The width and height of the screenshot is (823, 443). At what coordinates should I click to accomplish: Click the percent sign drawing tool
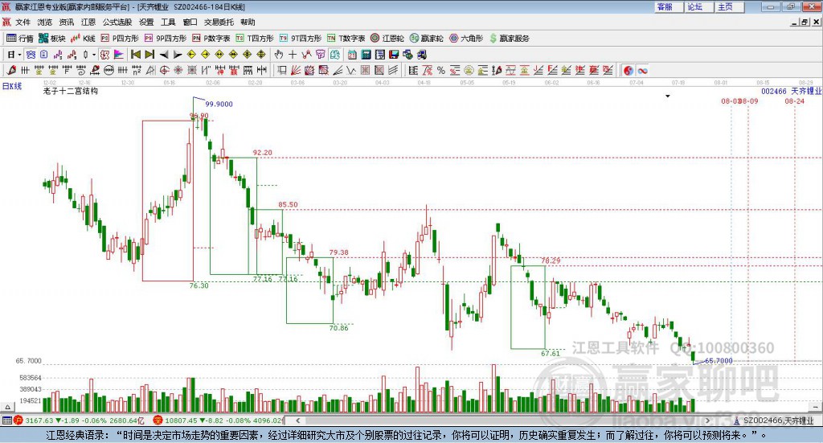pyautogui.click(x=441, y=70)
